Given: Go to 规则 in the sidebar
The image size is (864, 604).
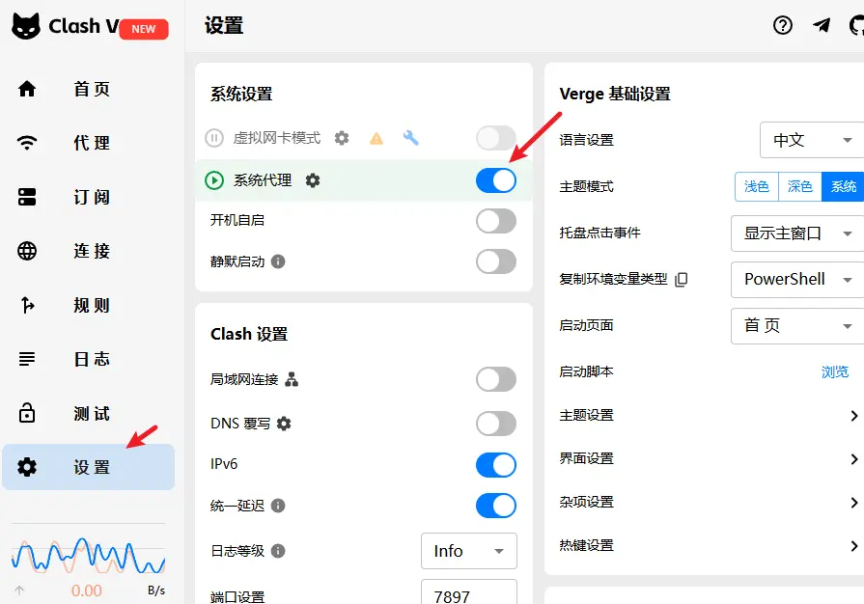Looking at the screenshot, I should (x=88, y=305).
